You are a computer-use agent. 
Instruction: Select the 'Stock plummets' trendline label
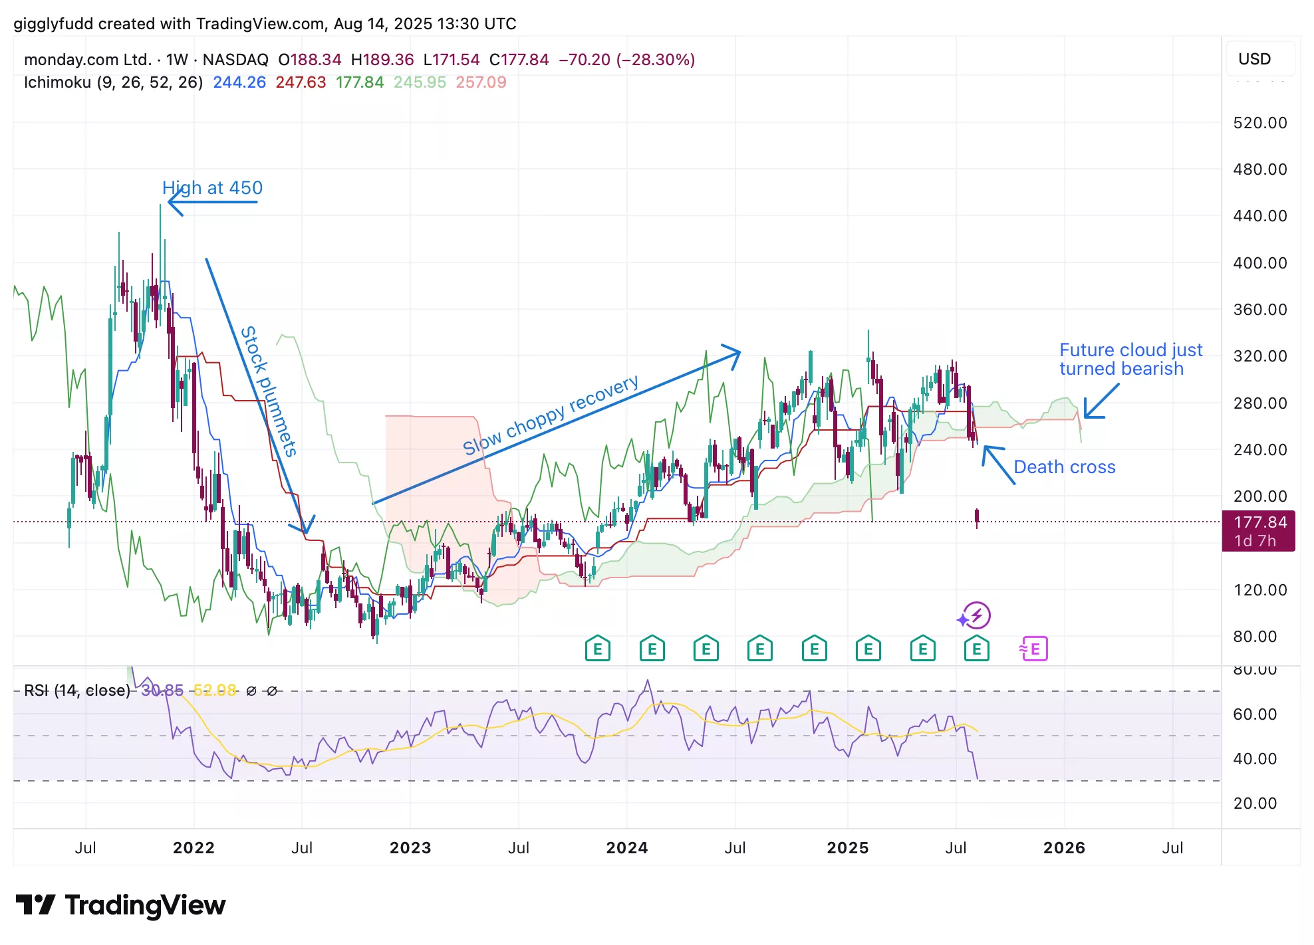pos(269,391)
